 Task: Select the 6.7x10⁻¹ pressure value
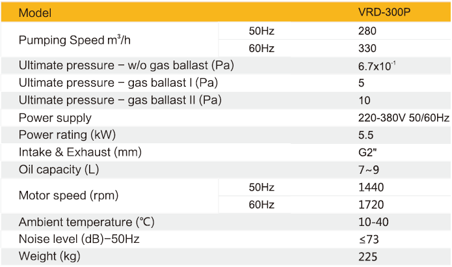(377, 66)
